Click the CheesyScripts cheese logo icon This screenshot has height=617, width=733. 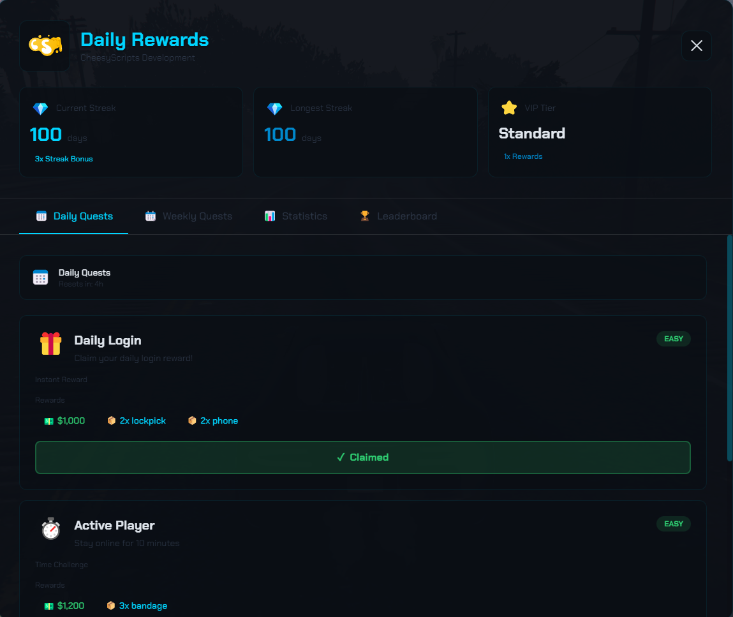[45, 45]
